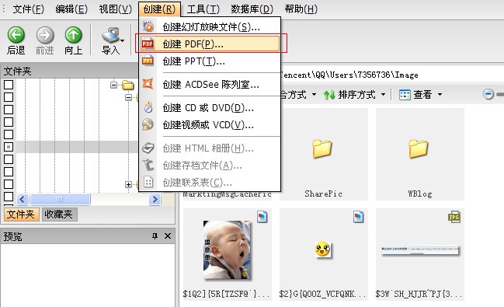Toggle the partially checked checkbox on highlighted row
The height and width of the screenshot is (307, 504).
9,147
